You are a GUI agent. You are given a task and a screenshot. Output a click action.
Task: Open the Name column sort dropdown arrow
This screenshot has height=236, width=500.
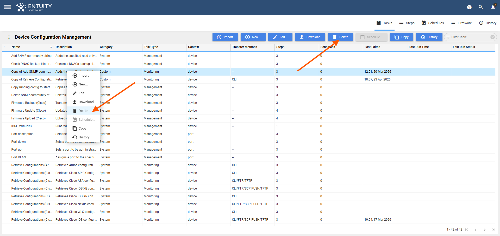tap(51, 47)
